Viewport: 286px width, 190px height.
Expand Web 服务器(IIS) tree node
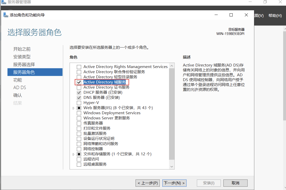point(73,108)
